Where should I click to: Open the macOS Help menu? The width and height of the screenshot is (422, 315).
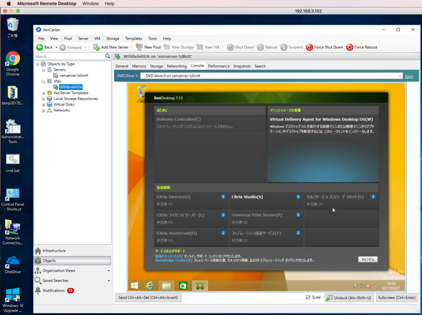coord(109,3)
